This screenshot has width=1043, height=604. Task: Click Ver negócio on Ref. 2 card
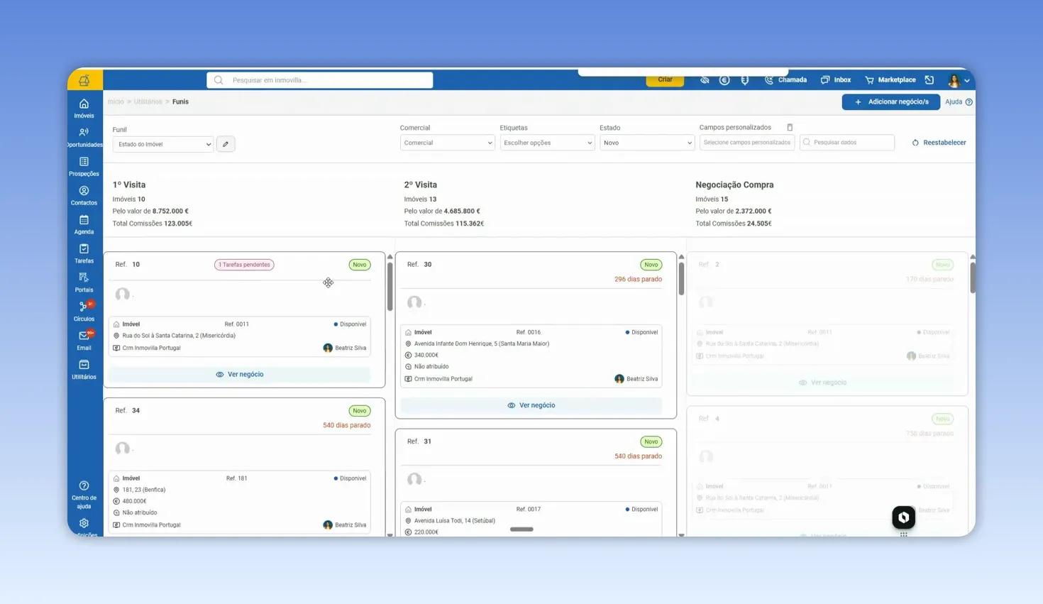pyautogui.click(x=823, y=383)
